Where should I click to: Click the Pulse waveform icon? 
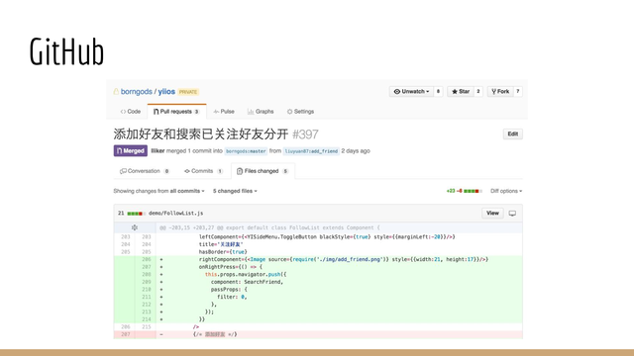(x=216, y=112)
